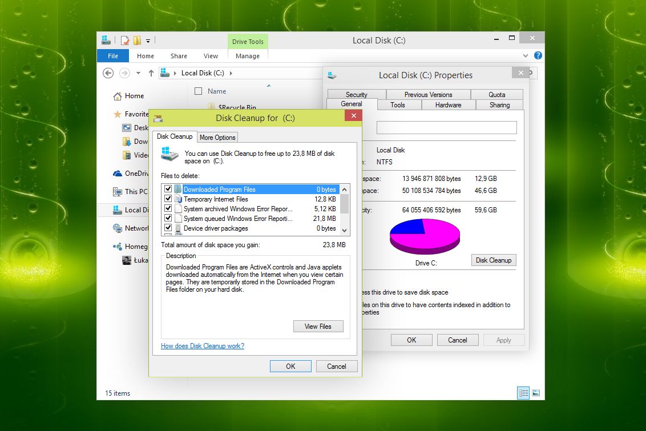Switch to large icons view in status bar

[536, 393]
